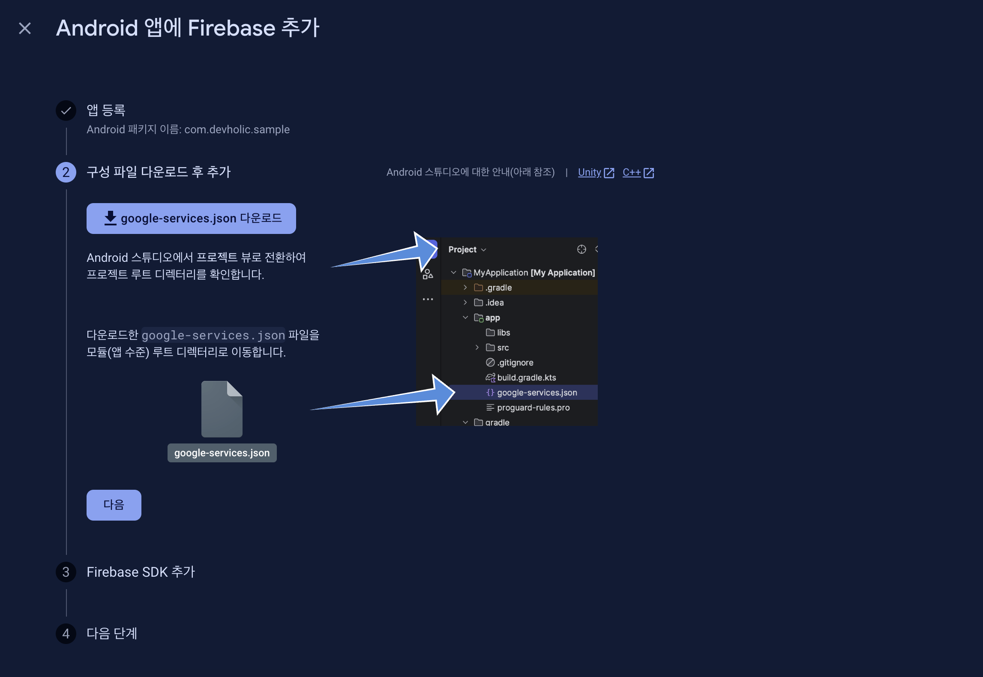
Task: Click the 다음 (Next) button
Action: point(114,505)
